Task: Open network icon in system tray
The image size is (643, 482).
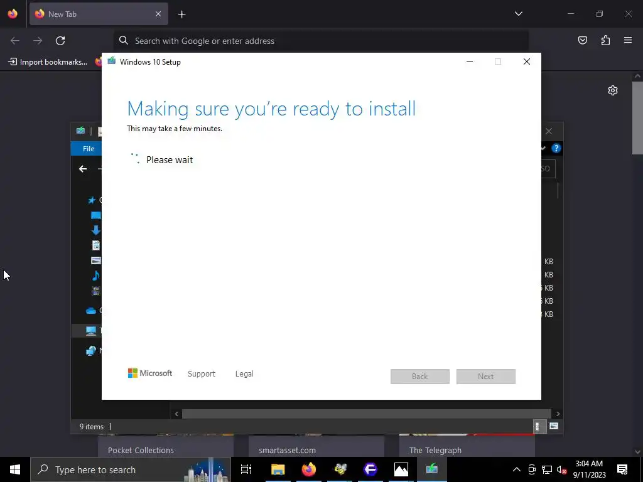Action: (x=547, y=469)
